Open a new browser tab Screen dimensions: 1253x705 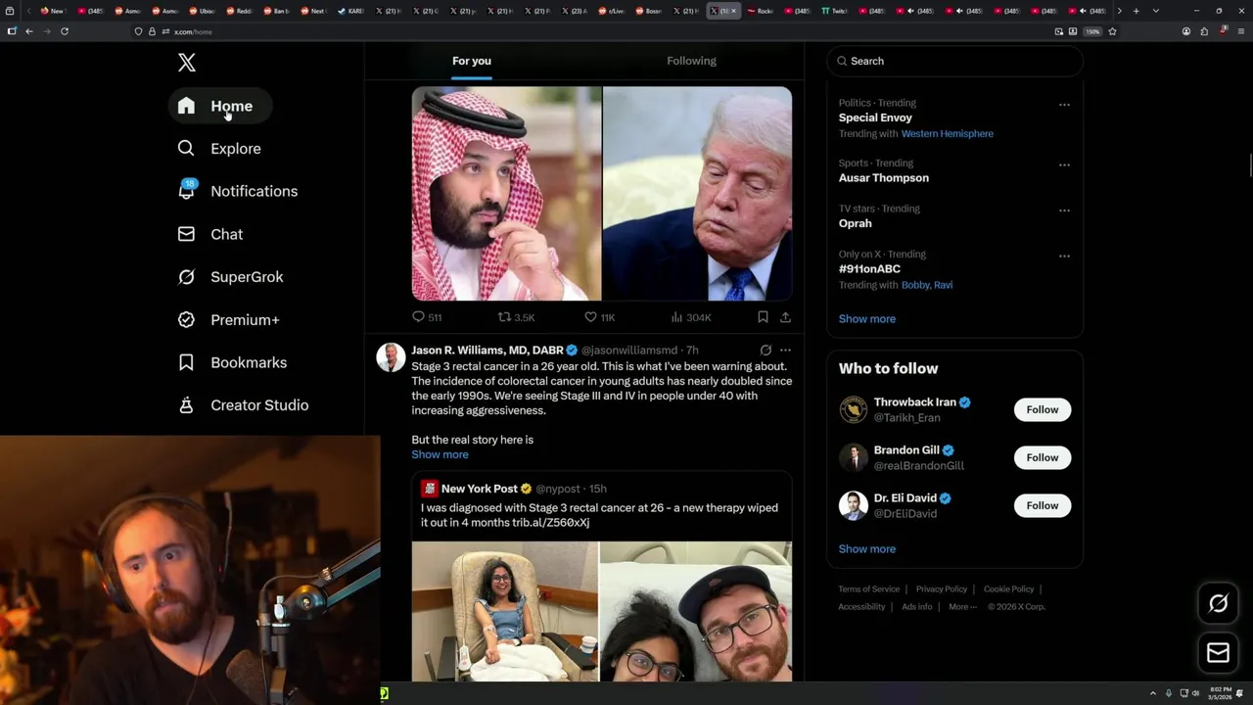pyautogui.click(x=1136, y=11)
